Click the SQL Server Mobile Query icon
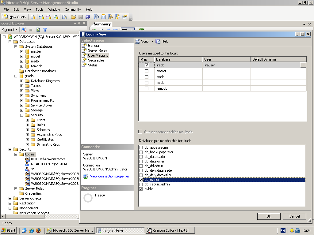 point(64,17)
